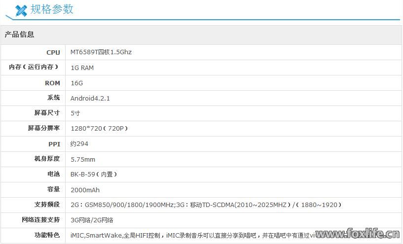Click the 内存（运行内存）label
The height and width of the screenshot is (244, 403).
pos(34,68)
